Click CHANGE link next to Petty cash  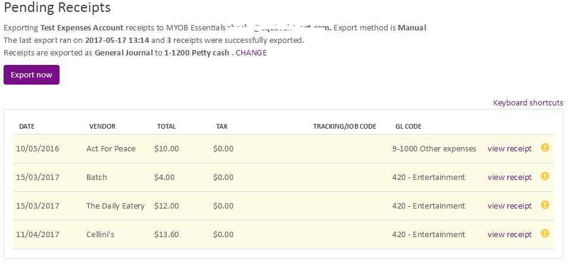tap(251, 52)
